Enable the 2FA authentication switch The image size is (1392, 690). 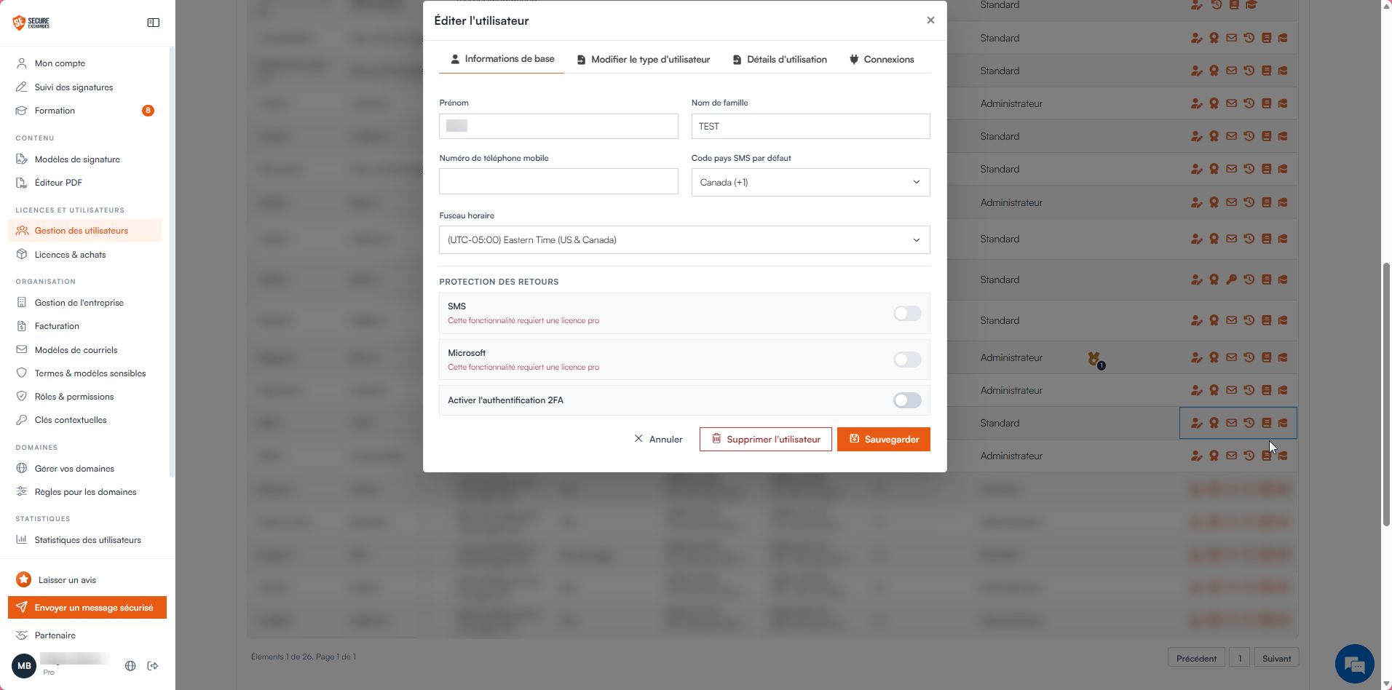(907, 400)
